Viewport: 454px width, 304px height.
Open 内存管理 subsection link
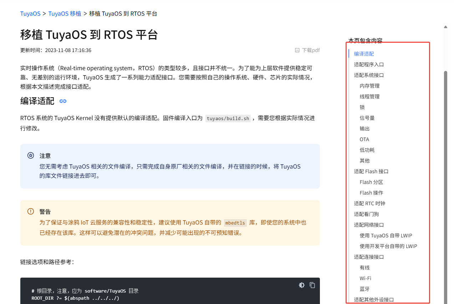pos(369,86)
